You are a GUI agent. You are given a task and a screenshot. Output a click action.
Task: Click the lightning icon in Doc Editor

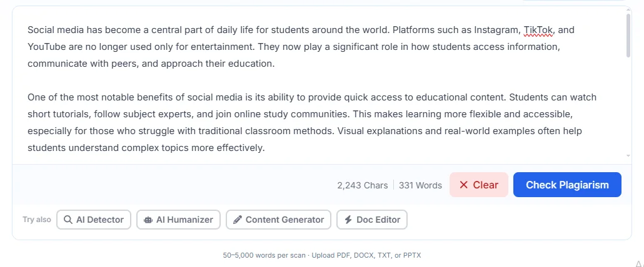tap(348, 220)
